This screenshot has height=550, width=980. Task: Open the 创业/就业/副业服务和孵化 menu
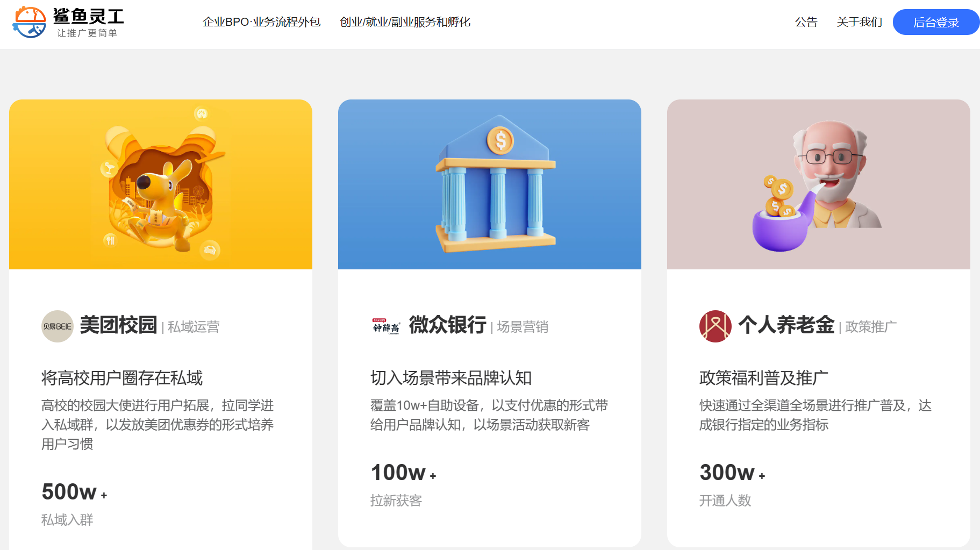click(405, 22)
